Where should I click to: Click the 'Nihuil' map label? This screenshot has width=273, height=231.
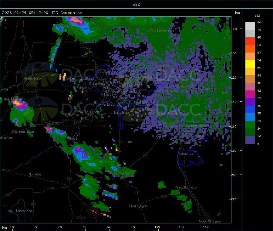[x=72, y=138]
